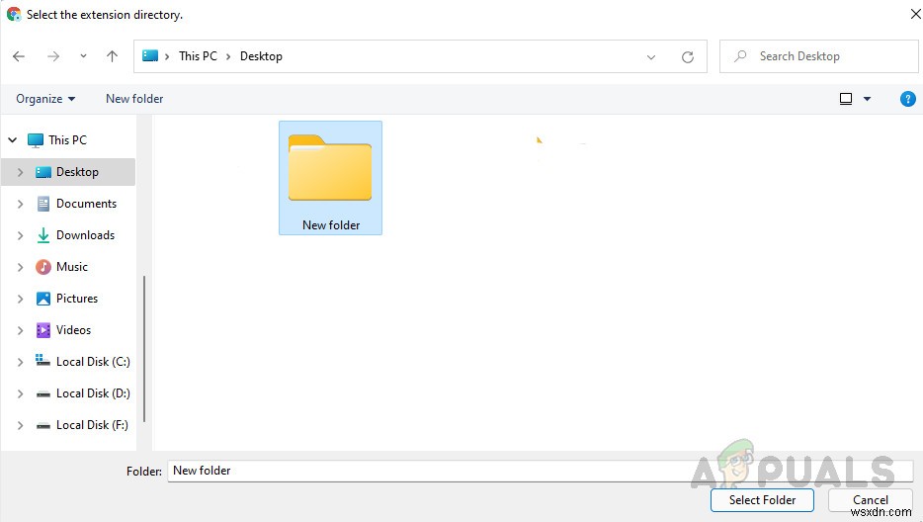Click the 'New folder' name label
The width and height of the screenshot is (923, 522).
331,225
